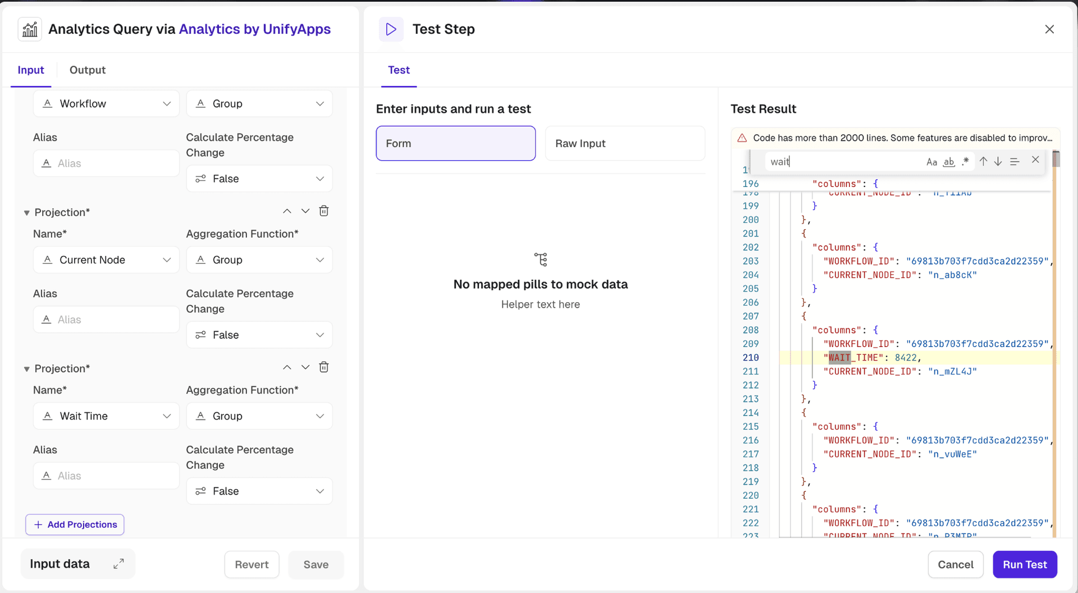The width and height of the screenshot is (1078, 593).
Task: Toggle regular expression search option
Action: (965, 162)
